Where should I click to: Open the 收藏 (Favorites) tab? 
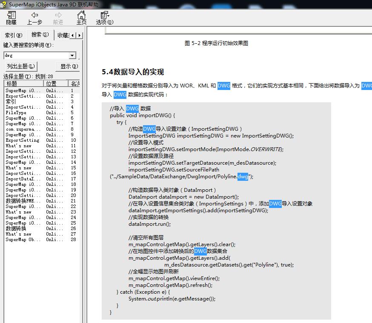63,35
